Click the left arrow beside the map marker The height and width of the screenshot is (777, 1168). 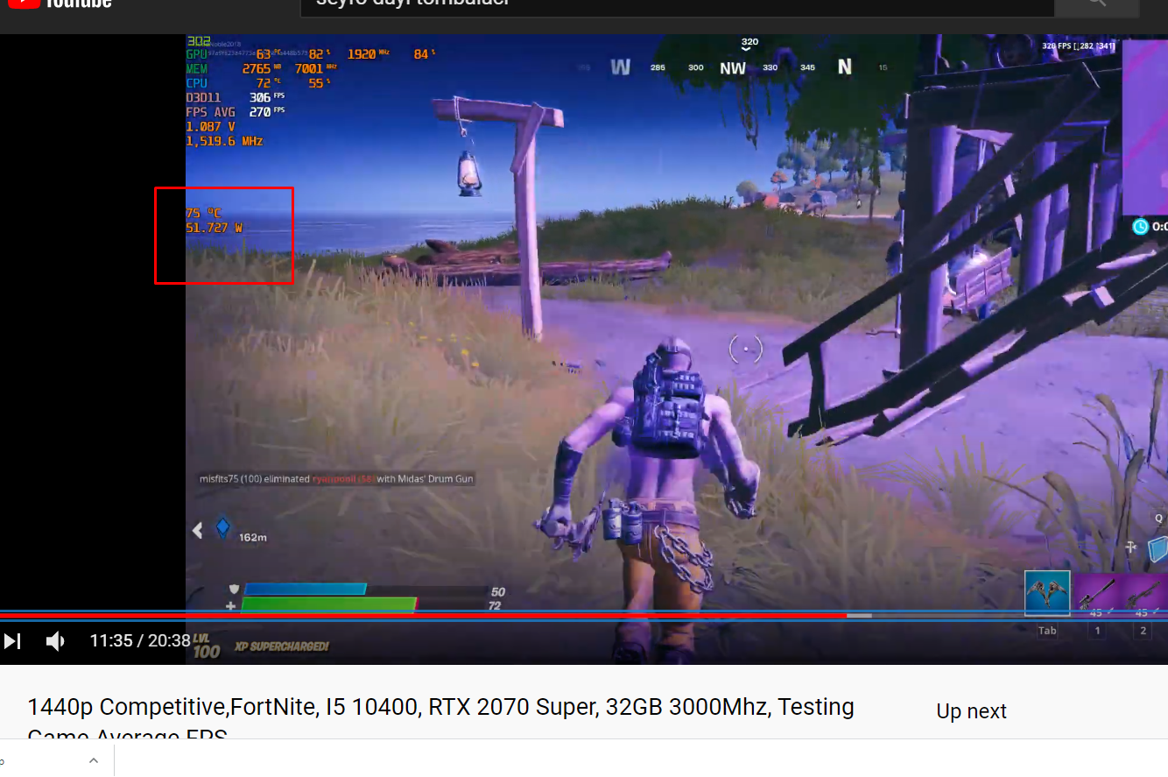pos(198,530)
